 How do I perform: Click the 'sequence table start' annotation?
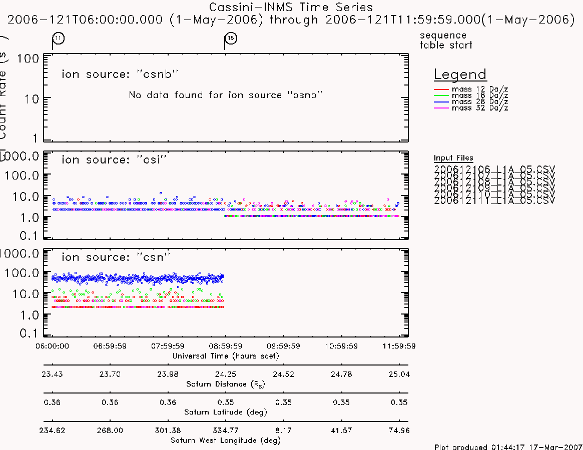tap(446, 40)
